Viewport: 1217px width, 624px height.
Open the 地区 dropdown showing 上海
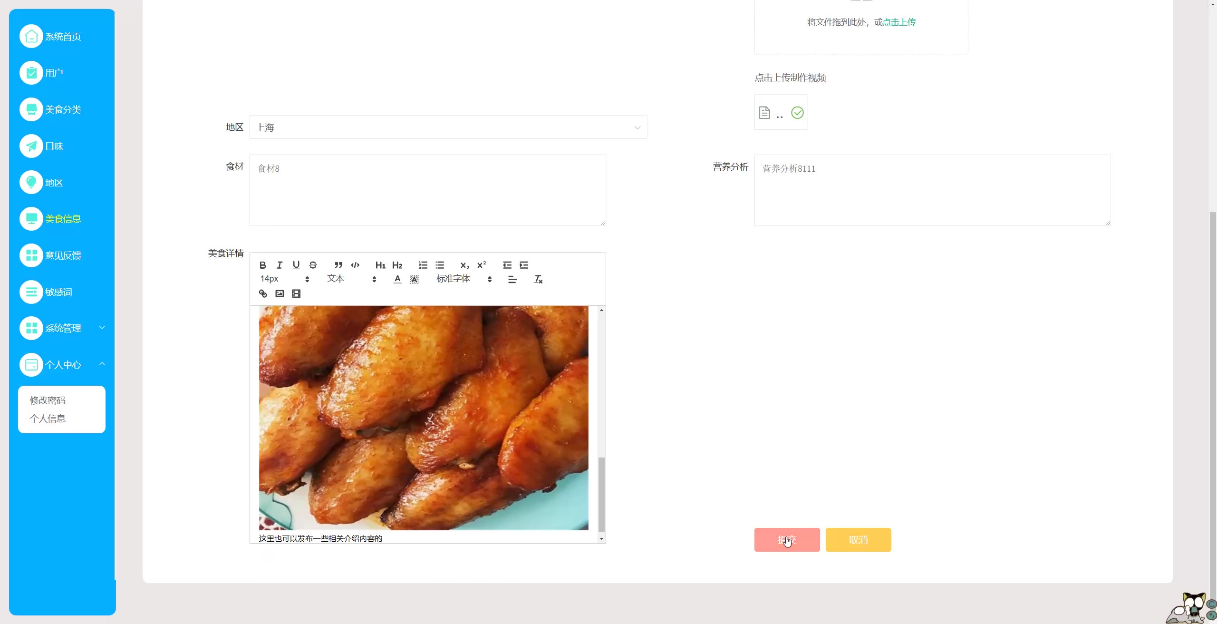coord(448,127)
